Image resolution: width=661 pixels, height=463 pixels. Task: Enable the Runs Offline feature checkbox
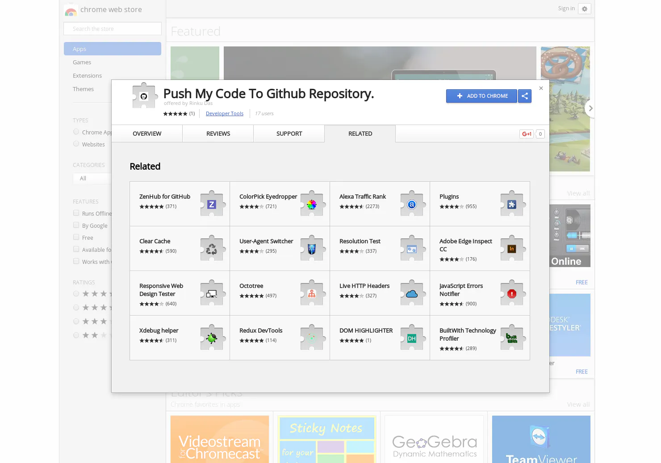pos(76,213)
